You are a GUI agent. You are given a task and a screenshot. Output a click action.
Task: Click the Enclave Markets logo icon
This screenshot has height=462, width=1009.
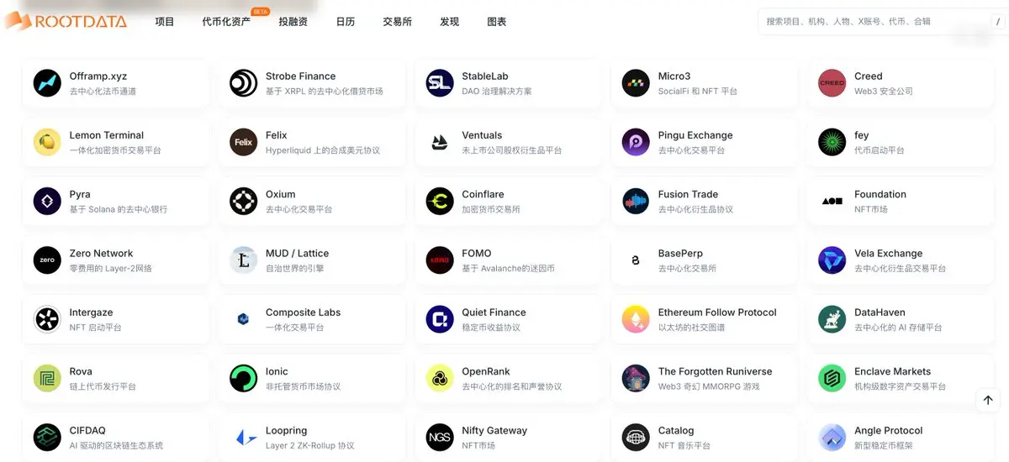click(832, 378)
